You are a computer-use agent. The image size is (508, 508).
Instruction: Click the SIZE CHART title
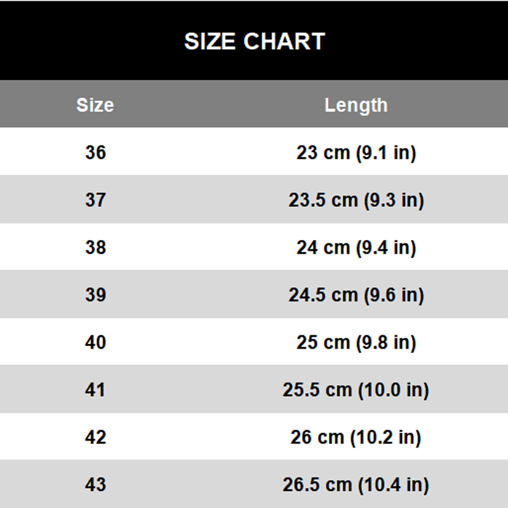(x=254, y=42)
